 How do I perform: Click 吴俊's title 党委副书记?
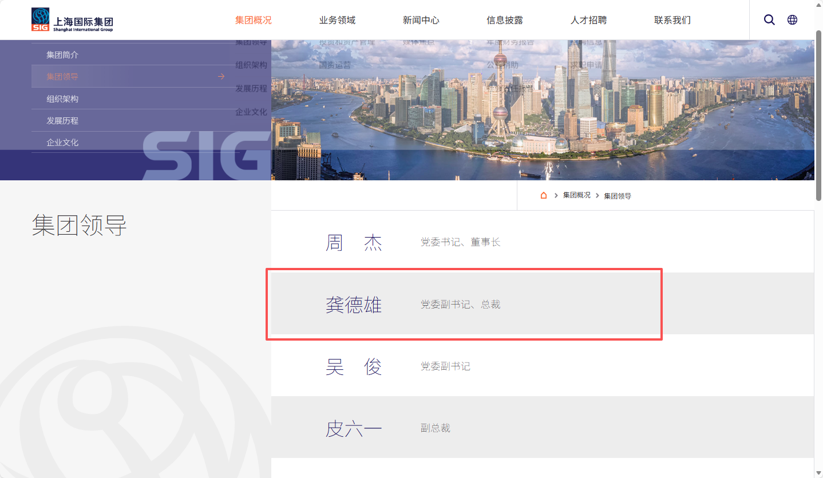pyautogui.click(x=445, y=366)
